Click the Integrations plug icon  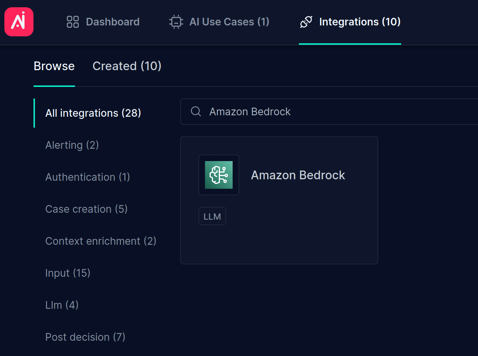(306, 22)
